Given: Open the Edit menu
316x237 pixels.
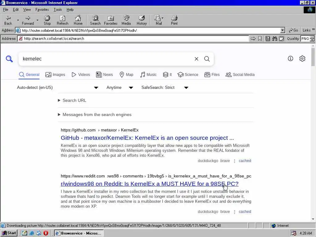Looking at the screenshot, I should tap(16, 10).
